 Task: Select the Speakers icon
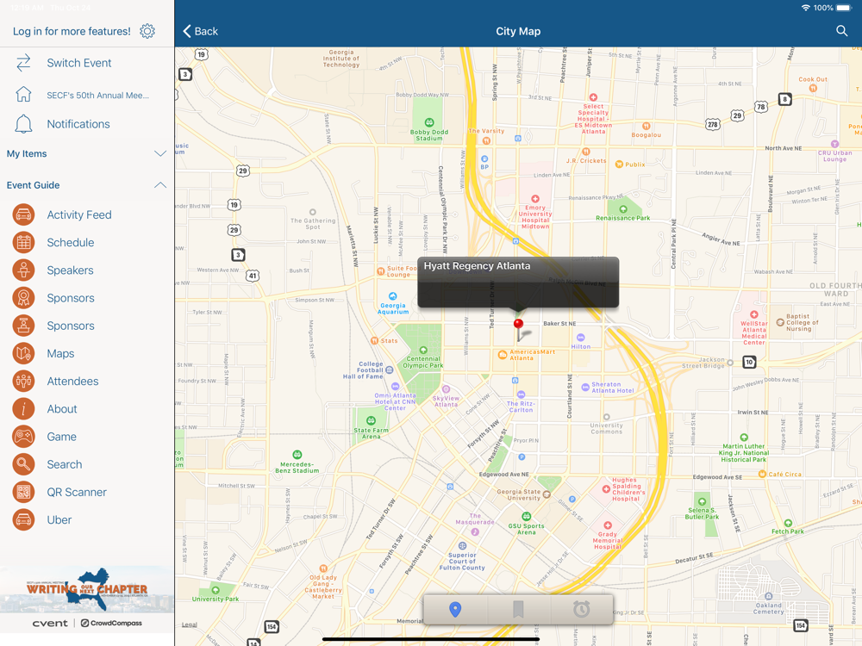click(x=23, y=270)
